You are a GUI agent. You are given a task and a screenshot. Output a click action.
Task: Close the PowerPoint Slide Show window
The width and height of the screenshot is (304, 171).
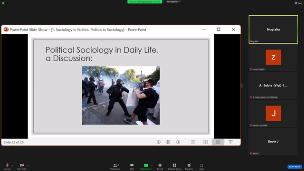point(233,29)
